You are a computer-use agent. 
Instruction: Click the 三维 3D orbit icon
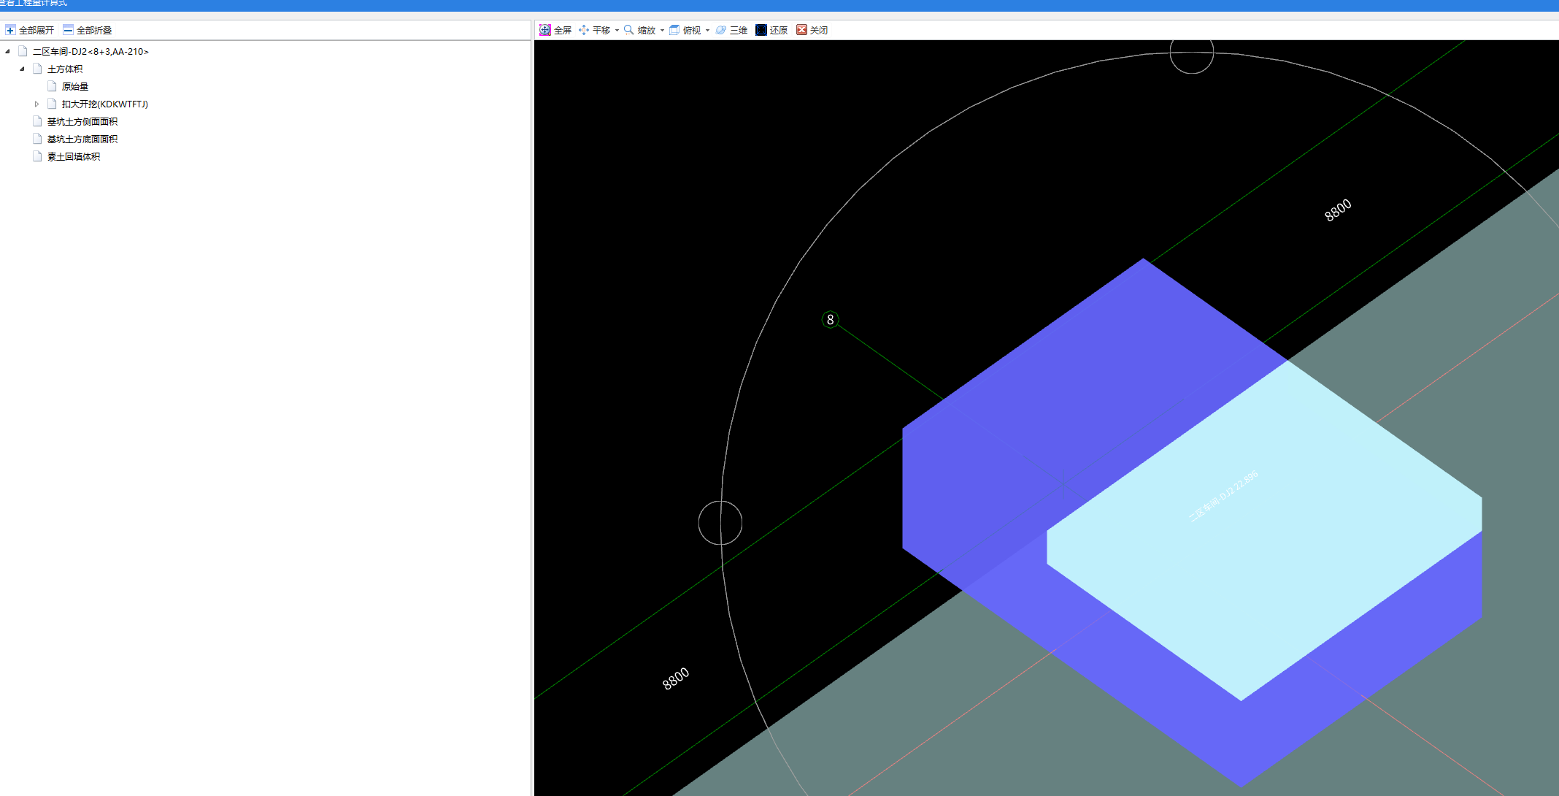click(x=721, y=30)
